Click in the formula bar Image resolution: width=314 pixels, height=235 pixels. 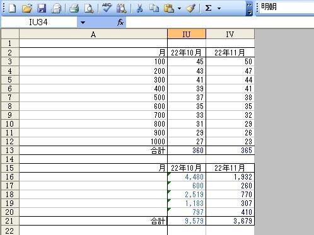(x=220, y=22)
